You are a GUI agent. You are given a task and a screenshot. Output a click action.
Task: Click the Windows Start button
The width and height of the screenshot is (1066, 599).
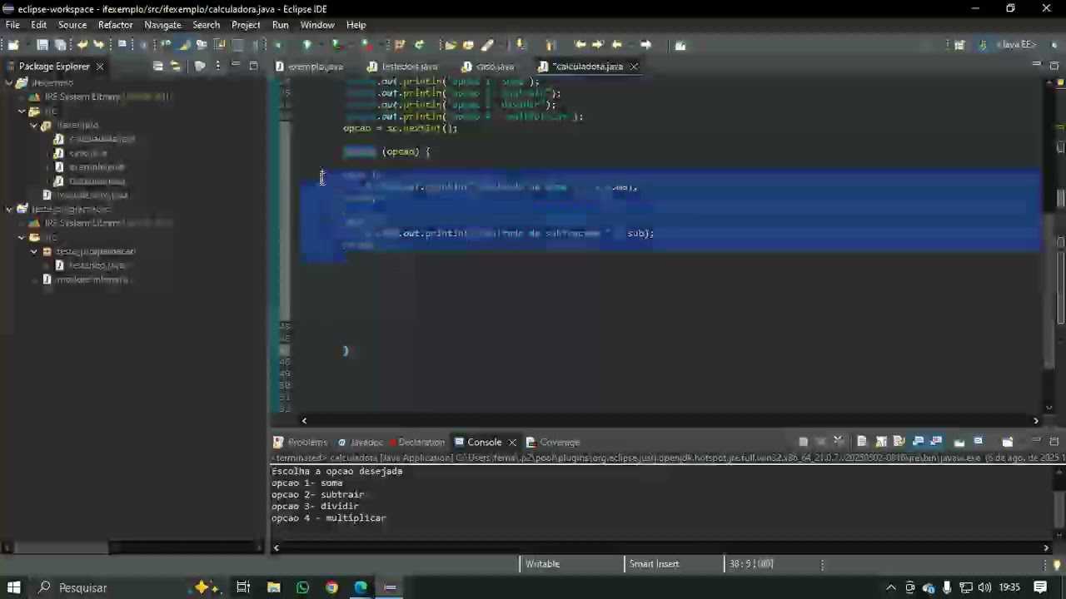click(x=13, y=587)
